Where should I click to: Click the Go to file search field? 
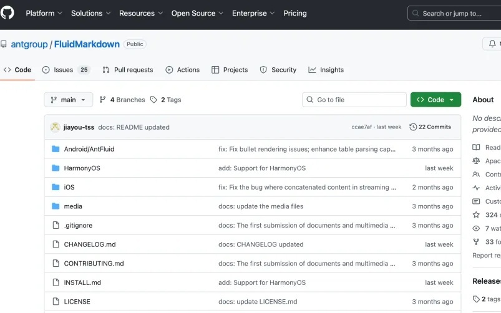click(x=354, y=100)
